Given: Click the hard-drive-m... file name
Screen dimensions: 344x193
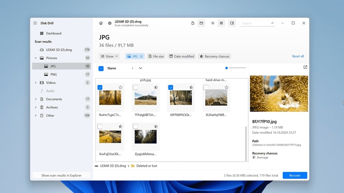Looking at the screenshot, I should click(x=216, y=80).
